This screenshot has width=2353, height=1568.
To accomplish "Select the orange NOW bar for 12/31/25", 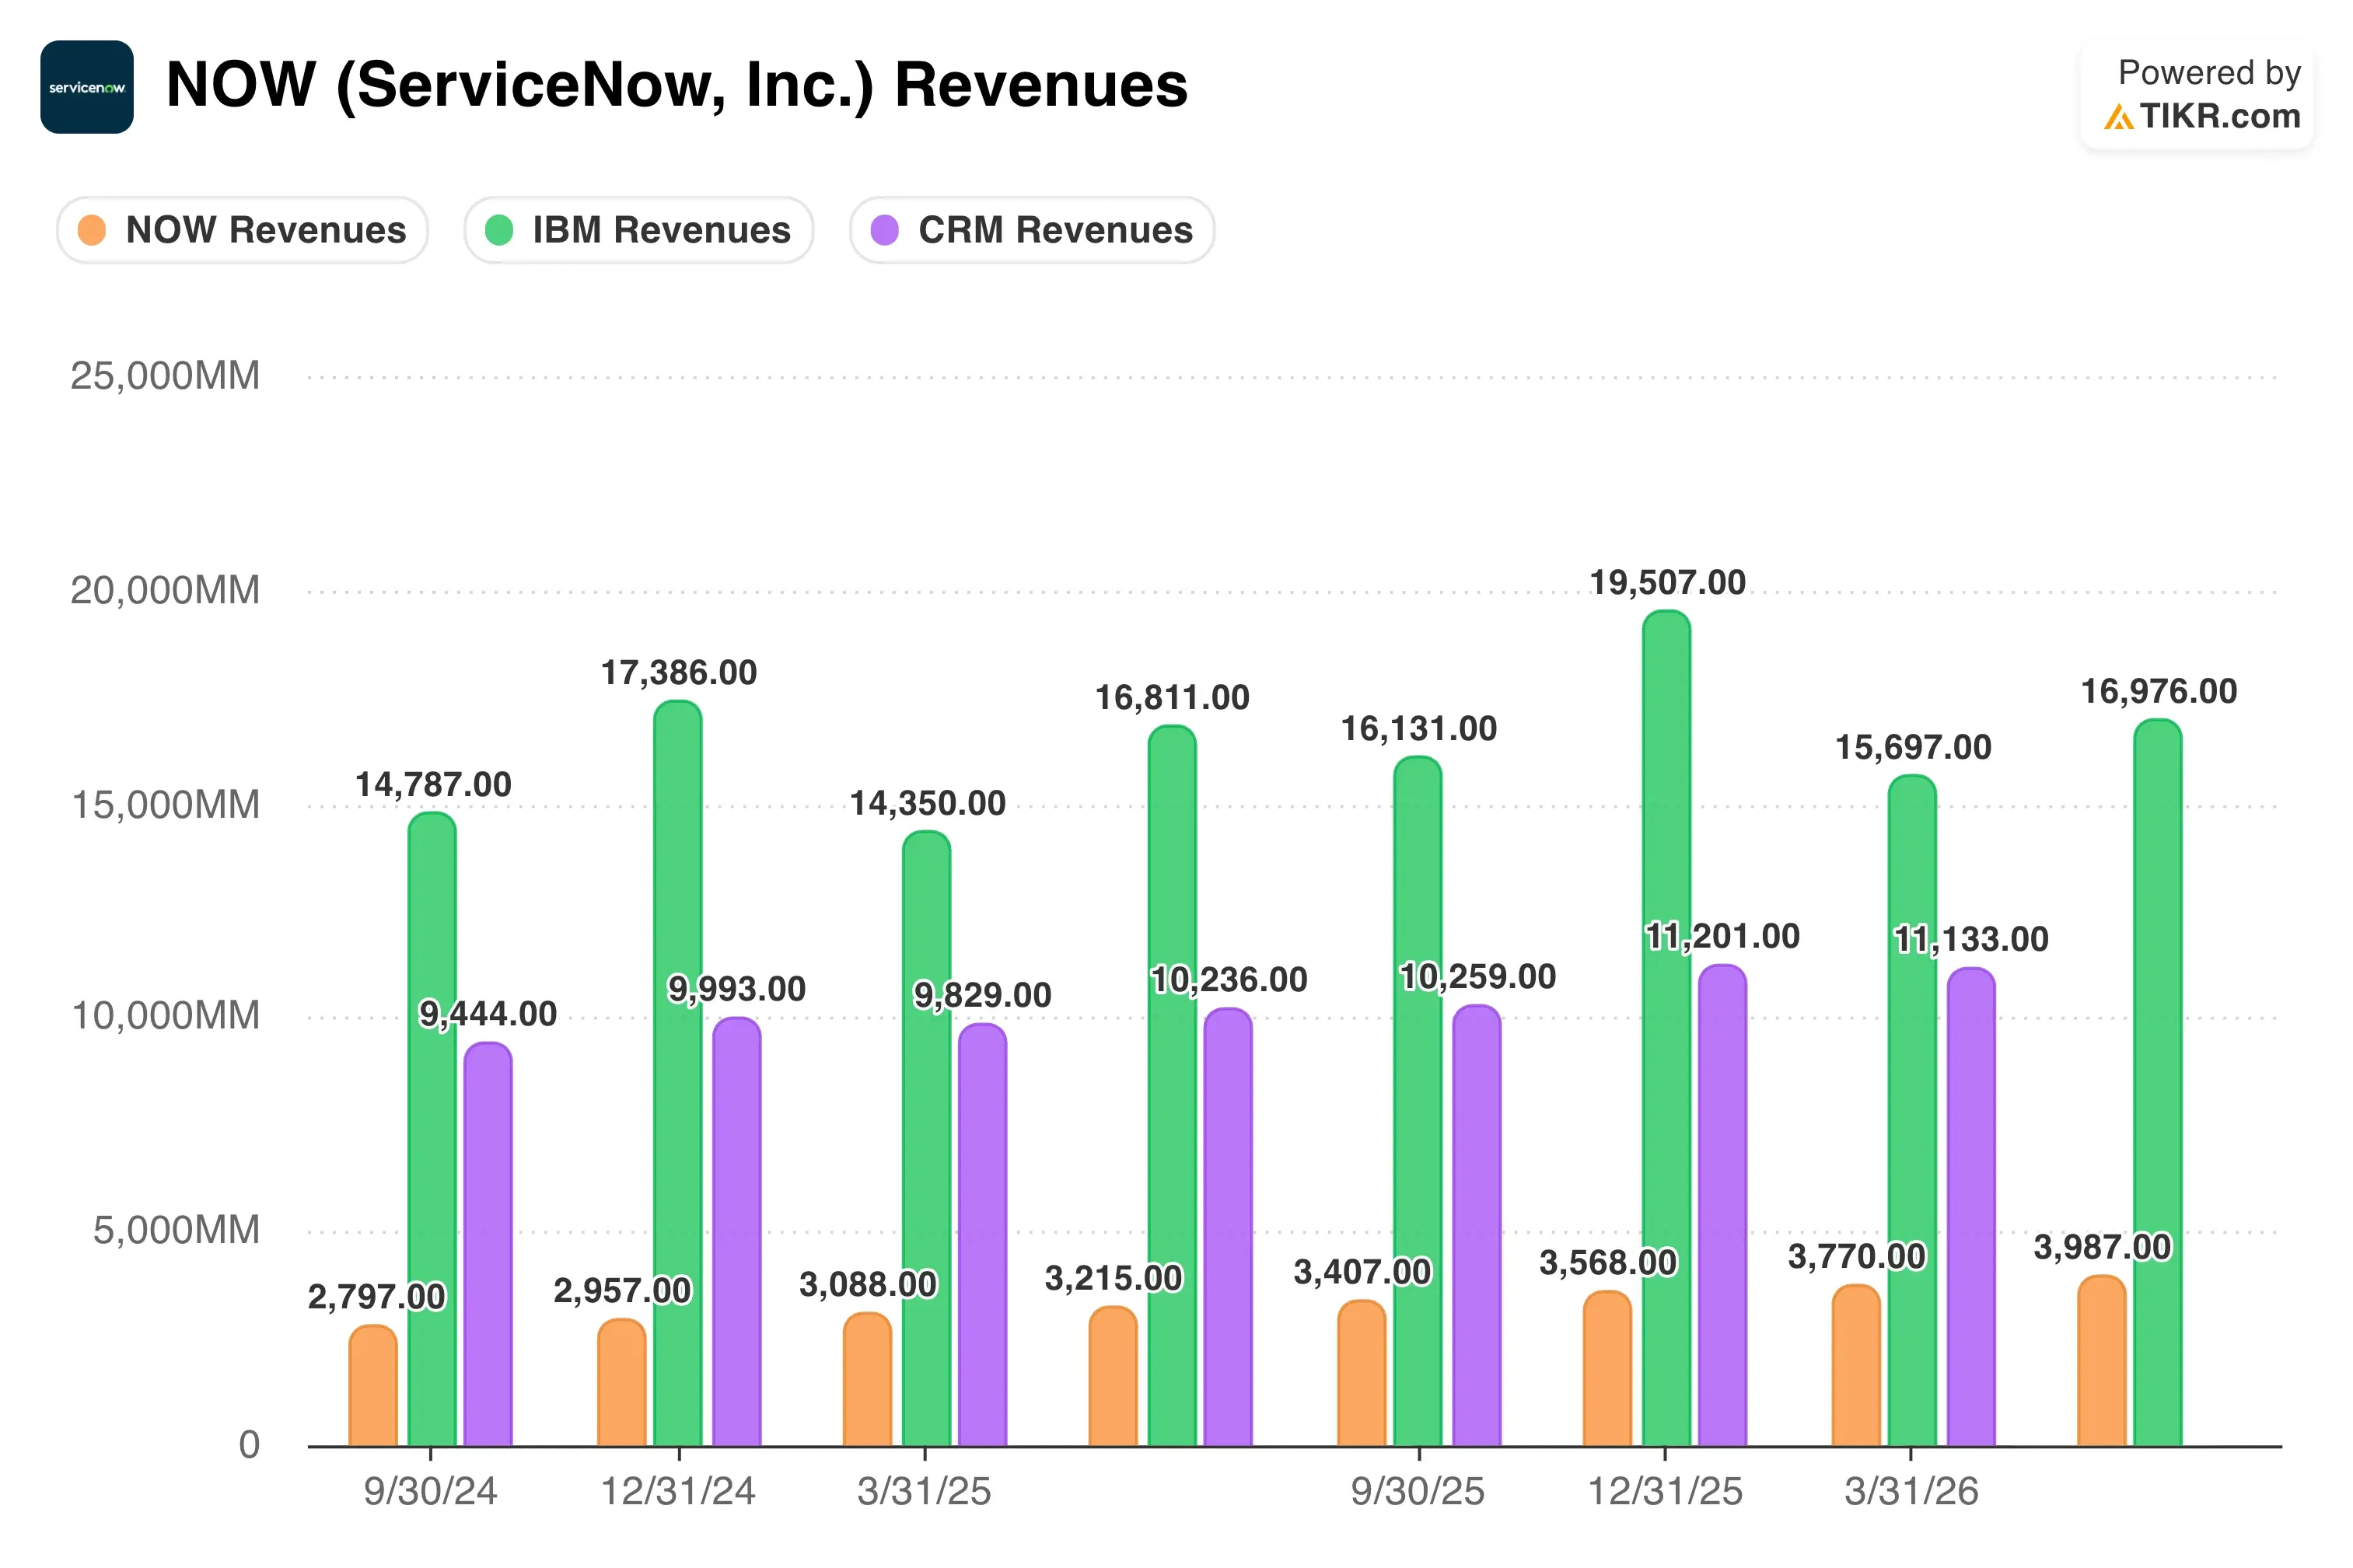I will point(1607,1369).
